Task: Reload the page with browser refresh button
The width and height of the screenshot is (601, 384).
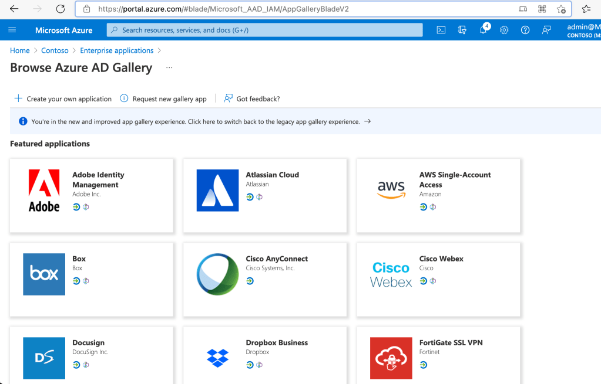Action: pyautogui.click(x=60, y=9)
